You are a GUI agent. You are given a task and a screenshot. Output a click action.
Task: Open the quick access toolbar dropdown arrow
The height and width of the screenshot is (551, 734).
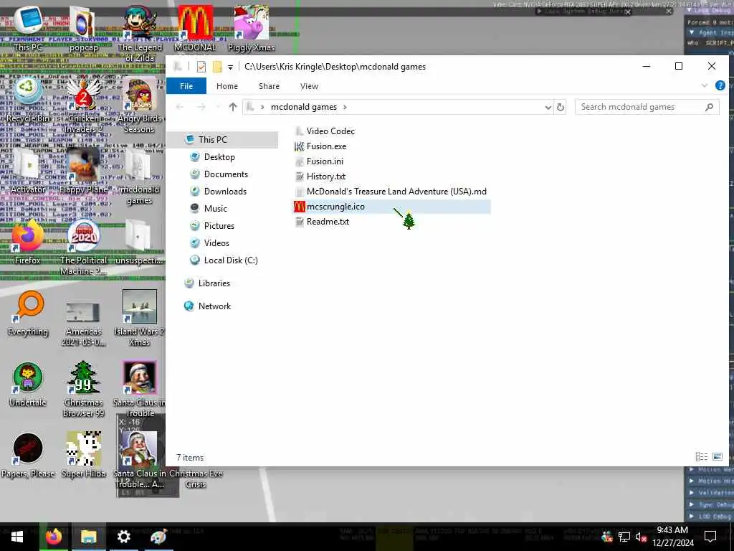(x=230, y=67)
